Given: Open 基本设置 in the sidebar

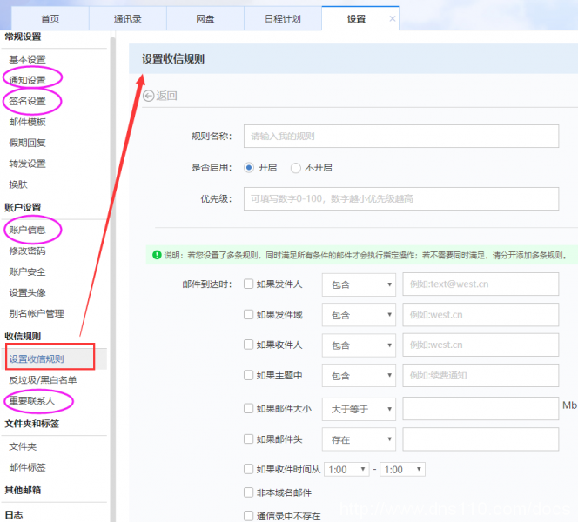Looking at the screenshot, I should [27, 59].
